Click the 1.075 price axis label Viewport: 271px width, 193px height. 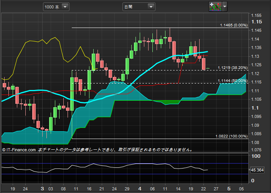tap(256, 150)
